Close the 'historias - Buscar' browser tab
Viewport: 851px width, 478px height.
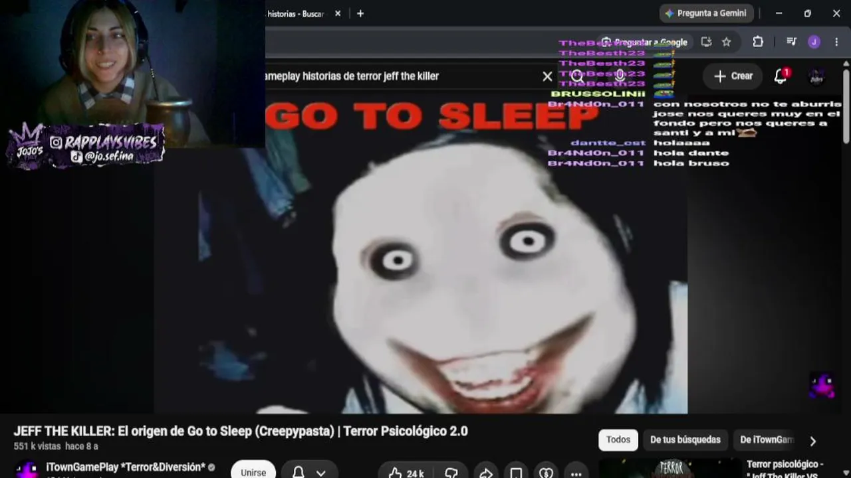tap(338, 13)
